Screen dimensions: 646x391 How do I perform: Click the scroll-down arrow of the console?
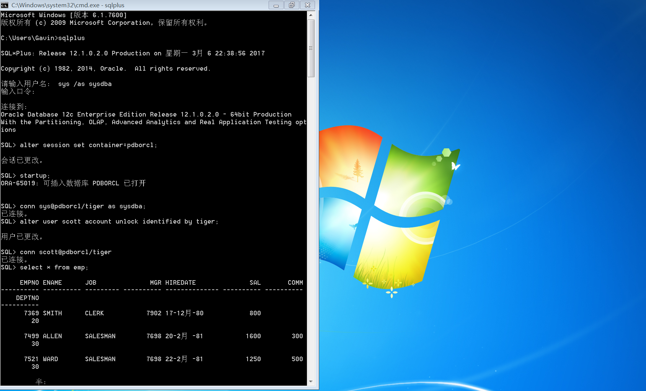(311, 381)
